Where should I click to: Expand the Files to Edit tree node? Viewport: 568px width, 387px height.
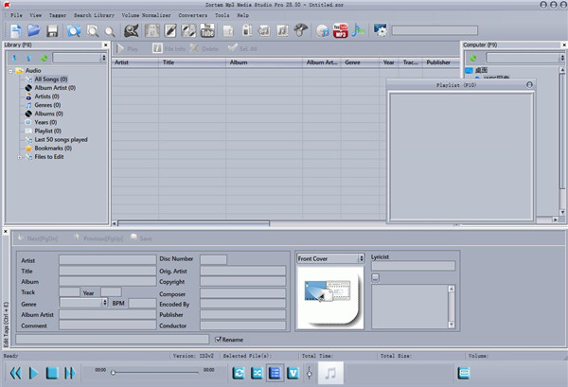19,157
